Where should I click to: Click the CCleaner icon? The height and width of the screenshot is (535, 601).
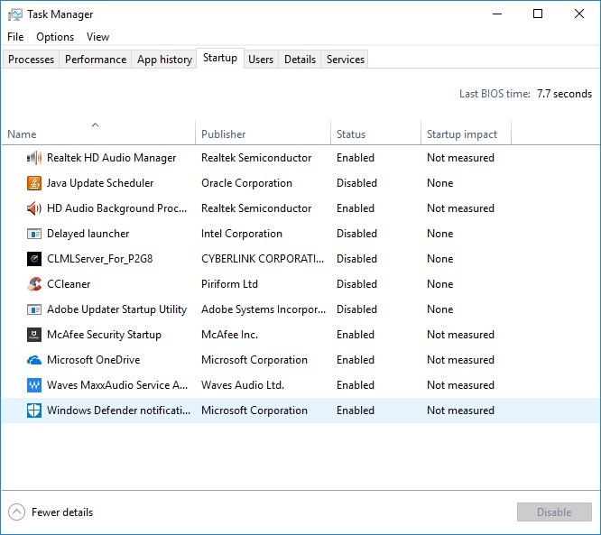pyautogui.click(x=34, y=284)
